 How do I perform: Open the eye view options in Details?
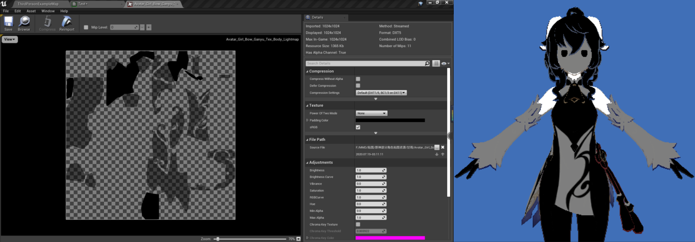[445, 63]
